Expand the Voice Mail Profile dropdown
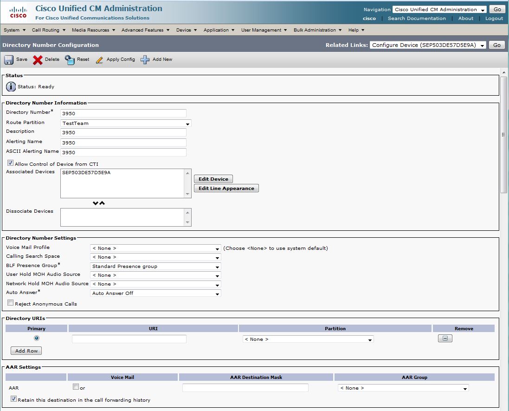Viewport: 509px width, 411px height. [x=155, y=248]
